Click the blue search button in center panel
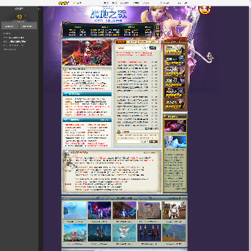This screenshot has width=251, height=251. 153,48
